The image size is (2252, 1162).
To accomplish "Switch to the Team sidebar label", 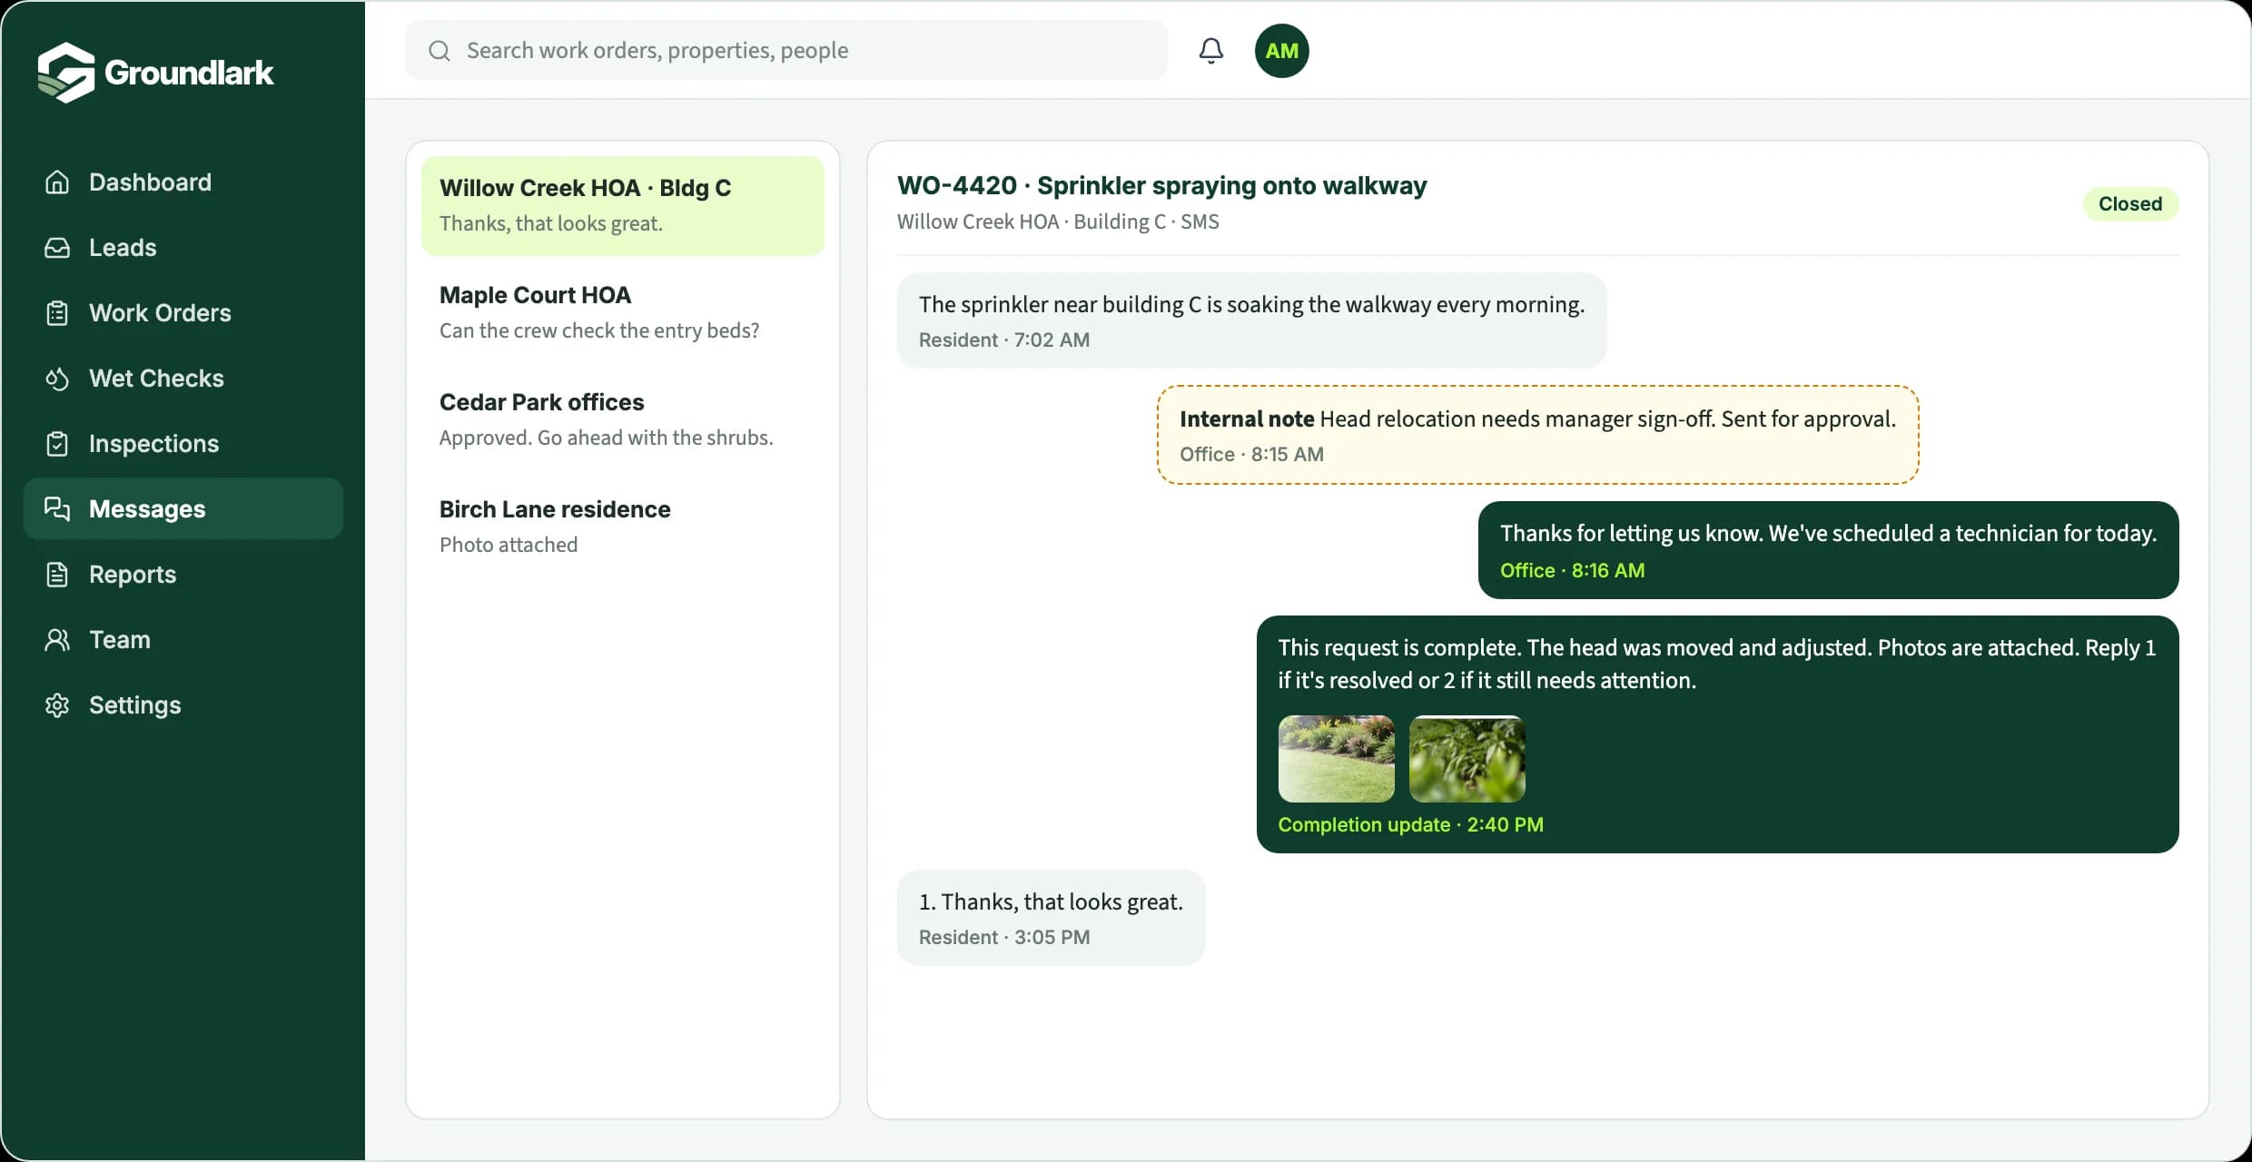I will click(x=120, y=640).
